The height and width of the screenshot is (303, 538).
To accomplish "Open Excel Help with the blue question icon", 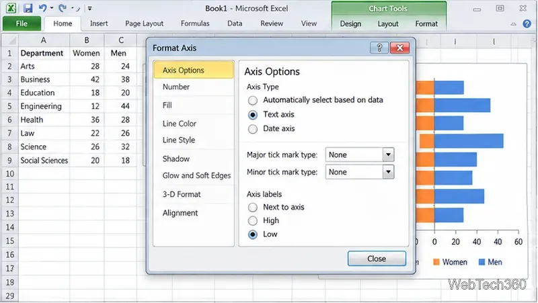I will click(527, 24).
